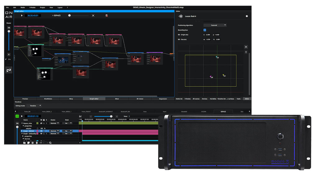Click the link icon below the Master fader
The height and width of the screenshot is (176, 318).
9,70
